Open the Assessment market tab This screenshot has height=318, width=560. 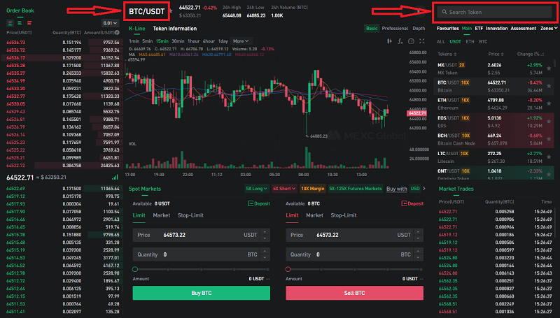coord(523,28)
